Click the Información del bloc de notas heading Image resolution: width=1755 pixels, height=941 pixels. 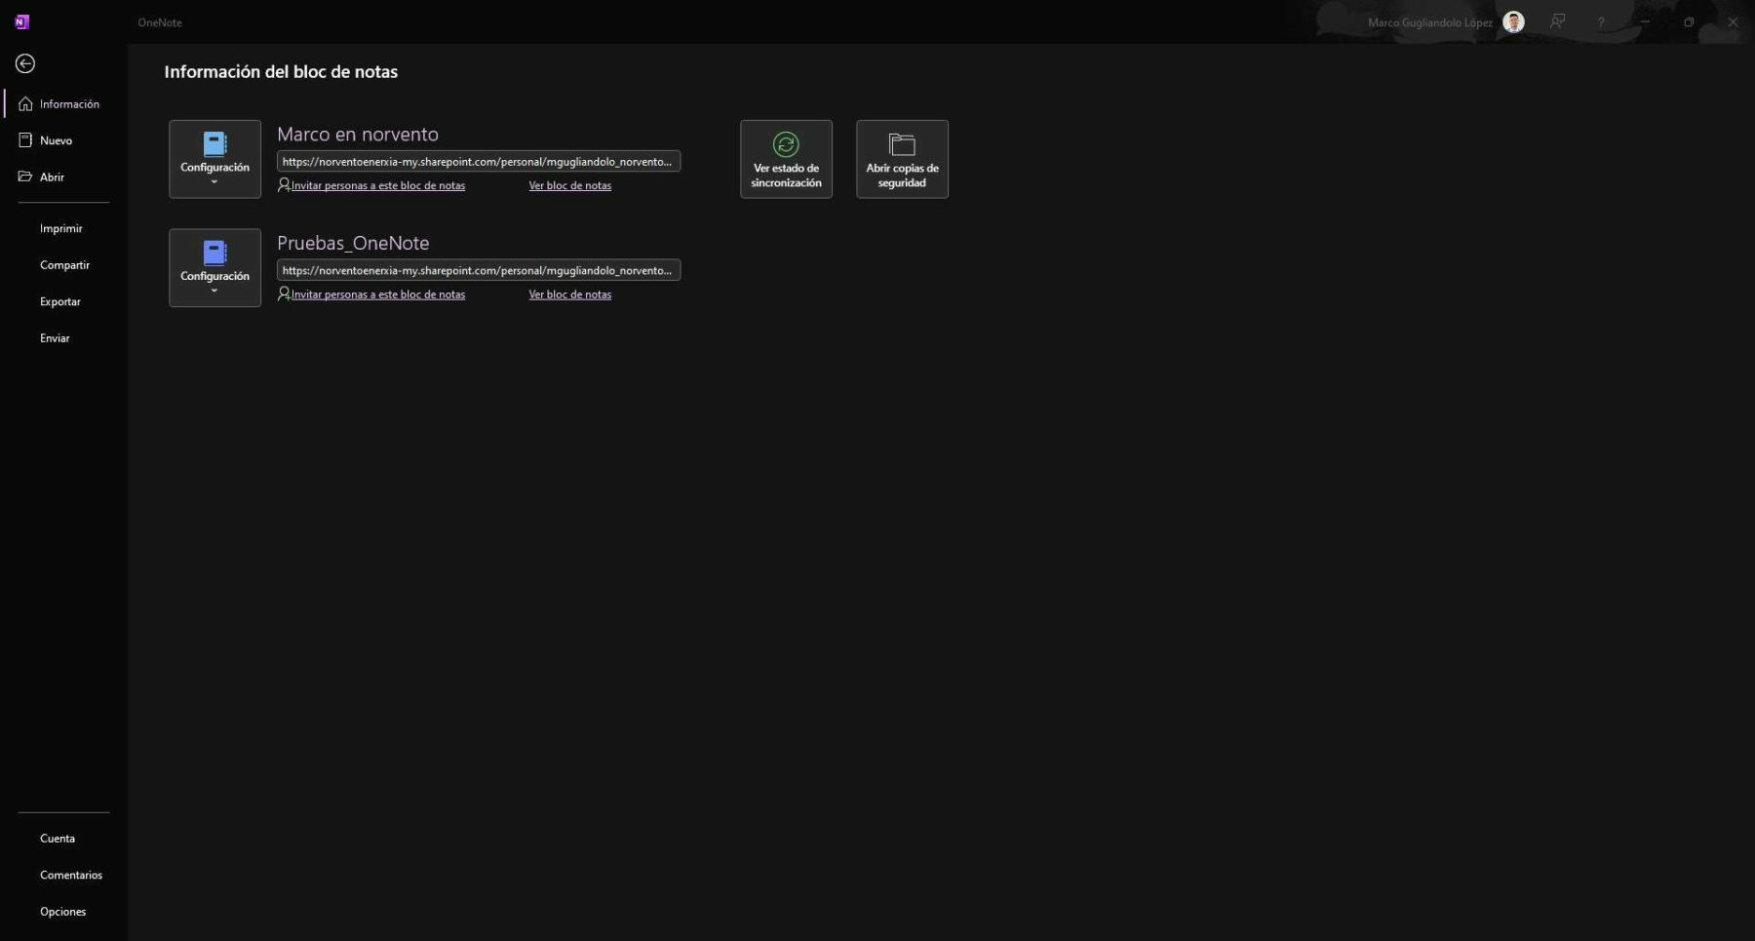pyautogui.click(x=281, y=72)
